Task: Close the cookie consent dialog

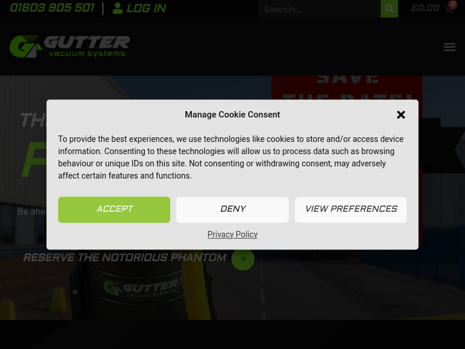Action: 400,115
